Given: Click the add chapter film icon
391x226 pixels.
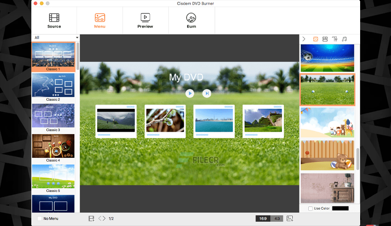Looking at the screenshot, I should click(91, 219).
